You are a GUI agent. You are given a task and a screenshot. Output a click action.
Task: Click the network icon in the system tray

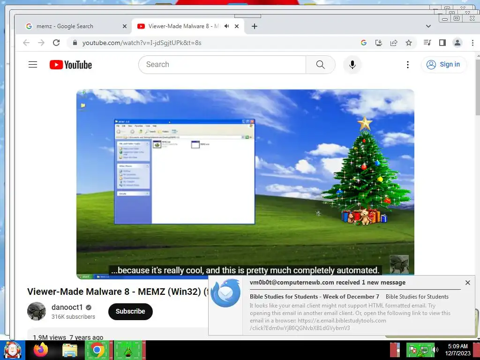pyautogui.click(x=424, y=350)
